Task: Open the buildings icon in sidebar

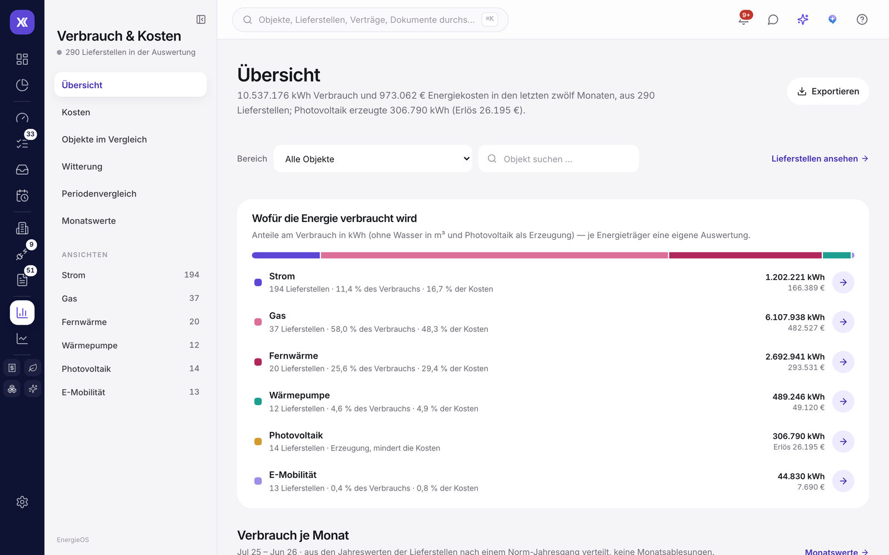Action: click(x=22, y=228)
